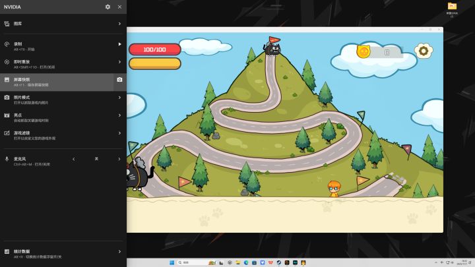Viewport: 475px width, 267px height.
Task: Open game settings flower gear
Action: 424,51
